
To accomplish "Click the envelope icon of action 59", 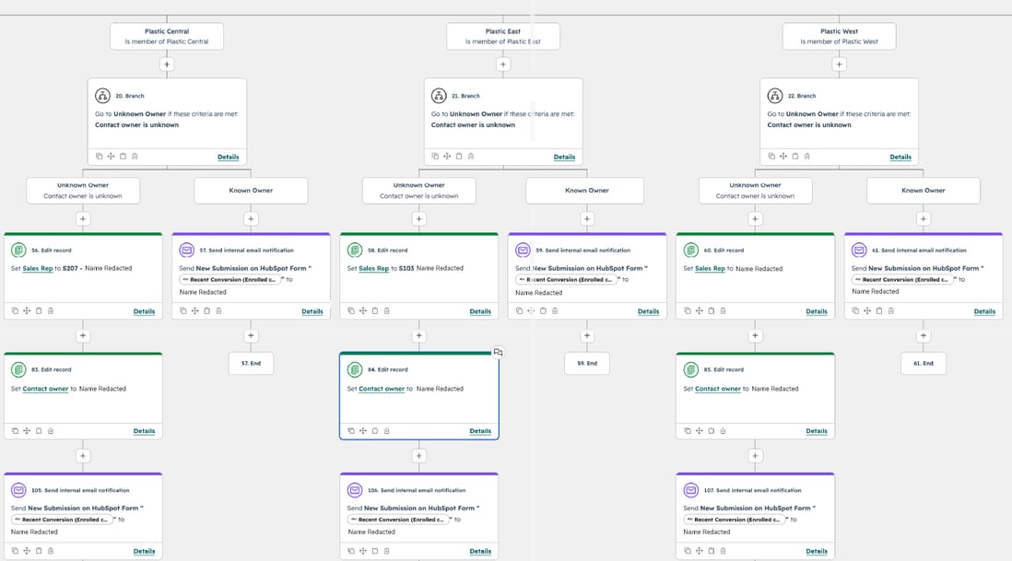I will [x=523, y=250].
